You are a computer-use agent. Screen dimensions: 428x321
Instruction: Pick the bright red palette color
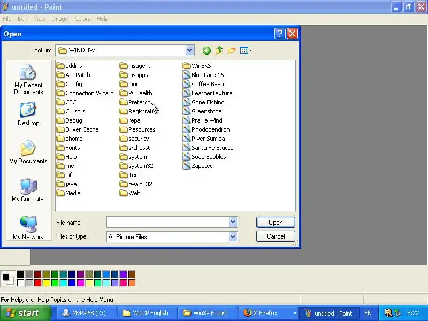(x=37, y=283)
